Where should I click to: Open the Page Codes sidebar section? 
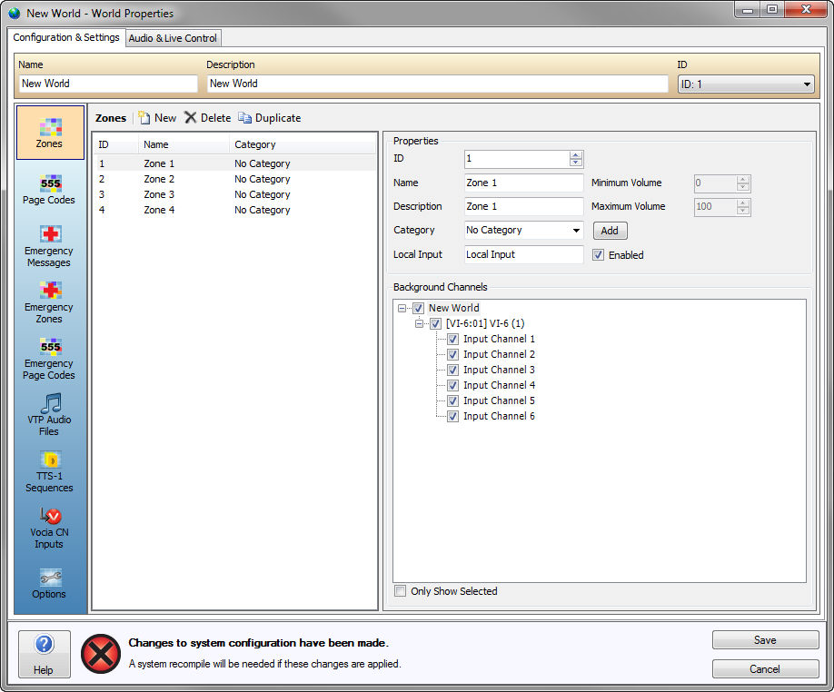pos(49,189)
